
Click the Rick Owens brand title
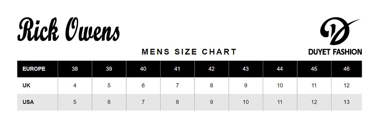point(68,29)
